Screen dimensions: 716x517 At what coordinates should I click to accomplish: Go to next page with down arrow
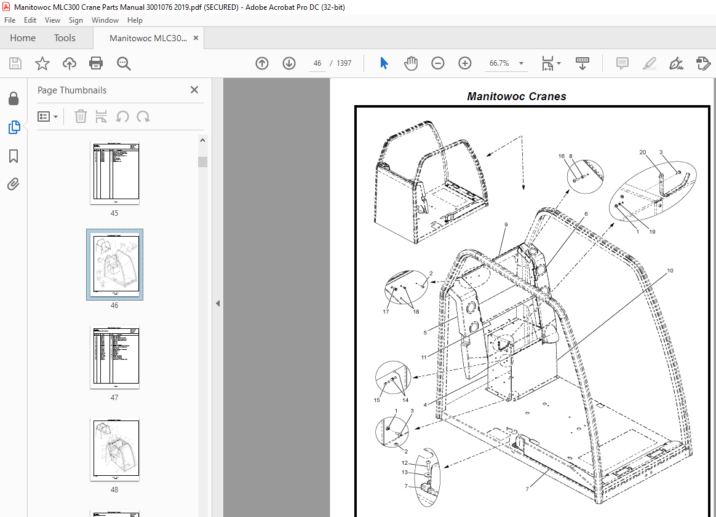tap(289, 63)
